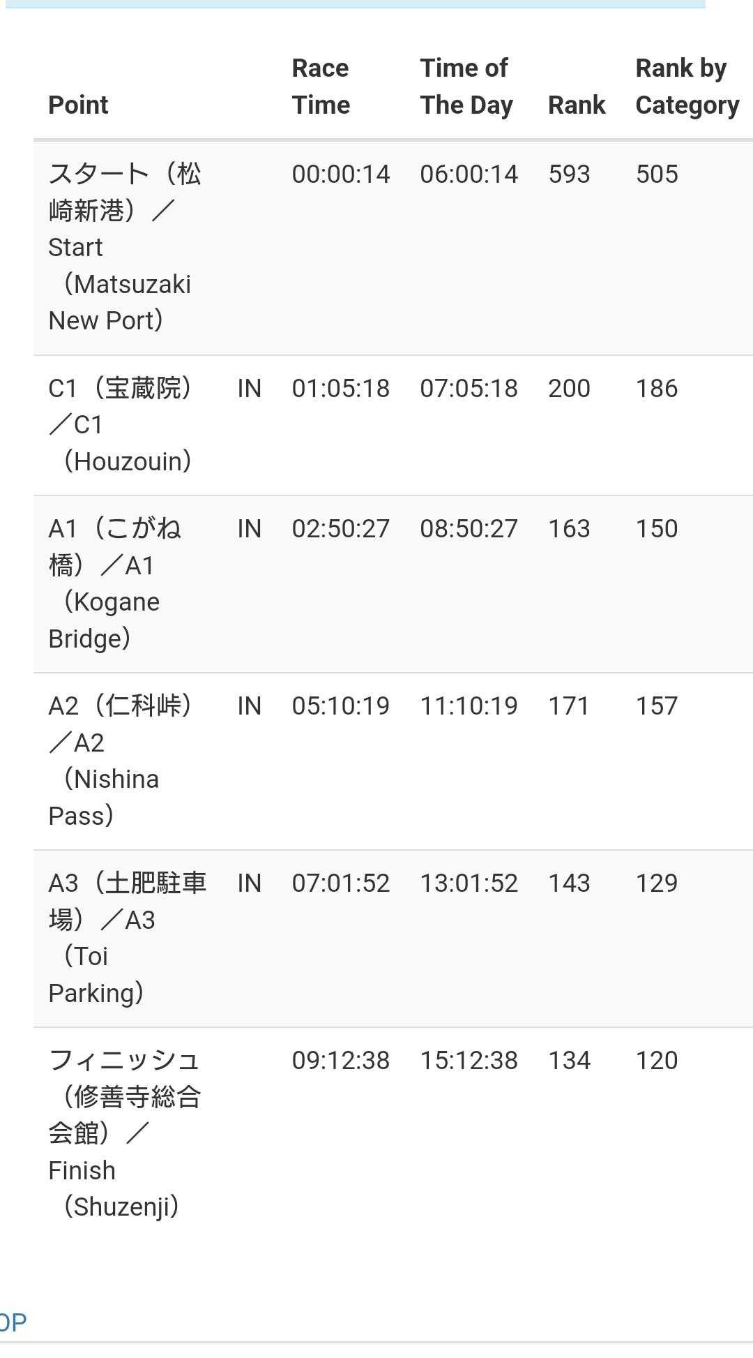Click the time of day 13:01:52
Screen dimensions: 753x1358
pyautogui.click(x=469, y=883)
